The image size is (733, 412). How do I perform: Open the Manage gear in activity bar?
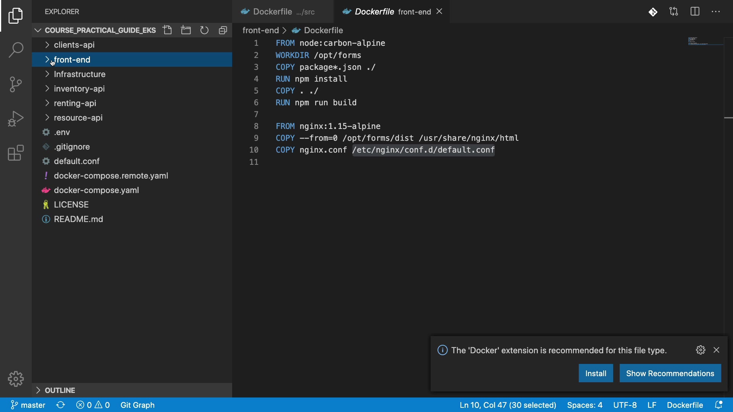pyautogui.click(x=16, y=379)
